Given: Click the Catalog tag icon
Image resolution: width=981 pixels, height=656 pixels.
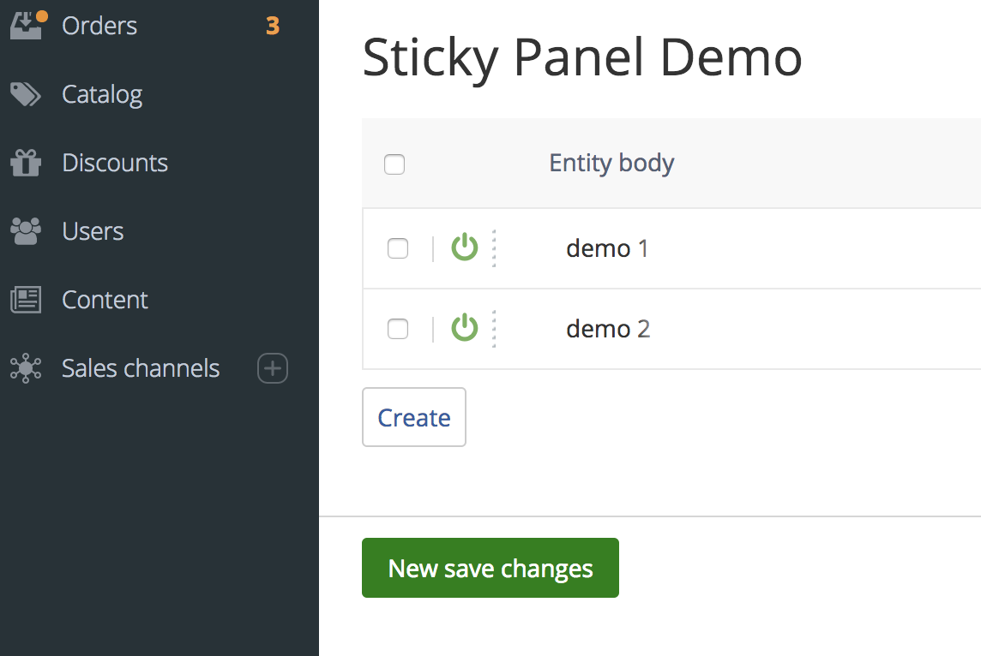Looking at the screenshot, I should click(26, 94).
